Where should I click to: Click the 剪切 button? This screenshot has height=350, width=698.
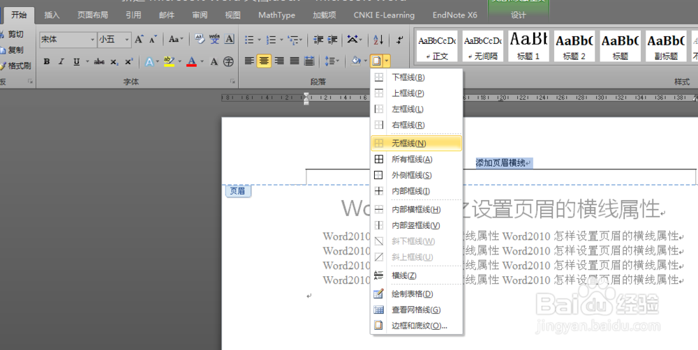tap(13, 34)
